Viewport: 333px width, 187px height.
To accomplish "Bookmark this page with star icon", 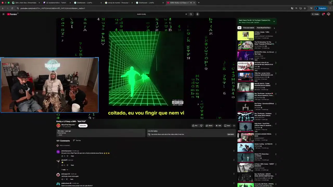I will [x=305, y=8].
